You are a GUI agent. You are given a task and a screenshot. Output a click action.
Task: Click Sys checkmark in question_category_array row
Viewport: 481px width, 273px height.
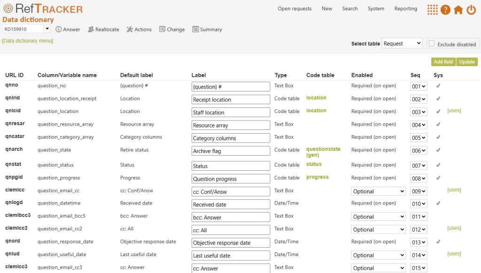(438, 137)
